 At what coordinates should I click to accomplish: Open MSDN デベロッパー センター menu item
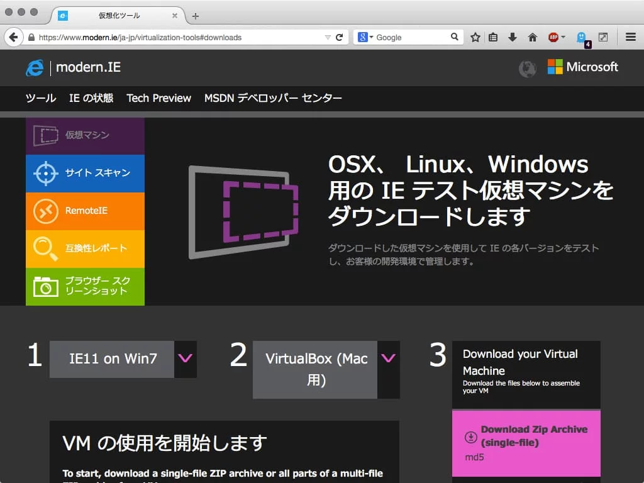pos(273,98)
